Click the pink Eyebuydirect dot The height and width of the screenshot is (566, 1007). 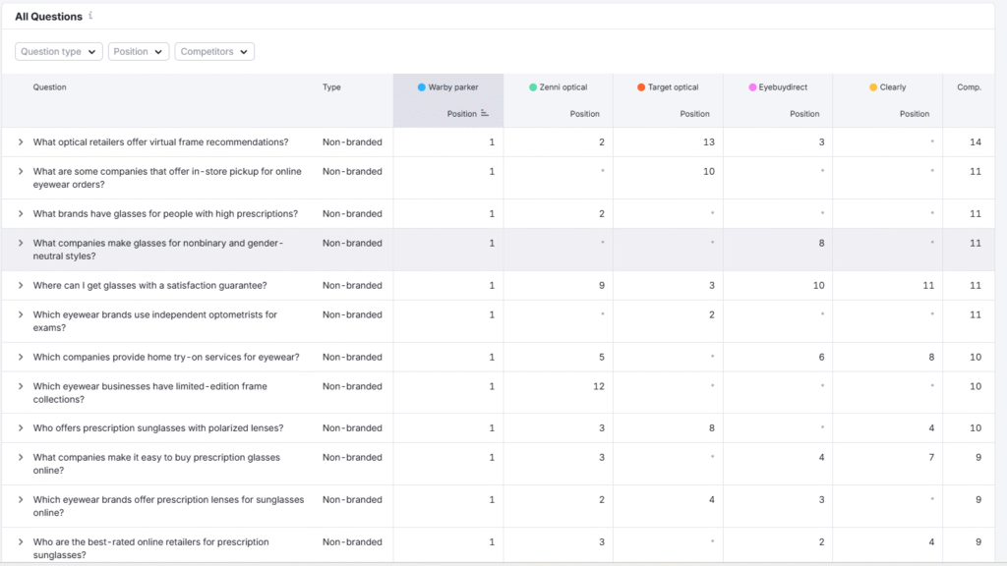[752, 87]
